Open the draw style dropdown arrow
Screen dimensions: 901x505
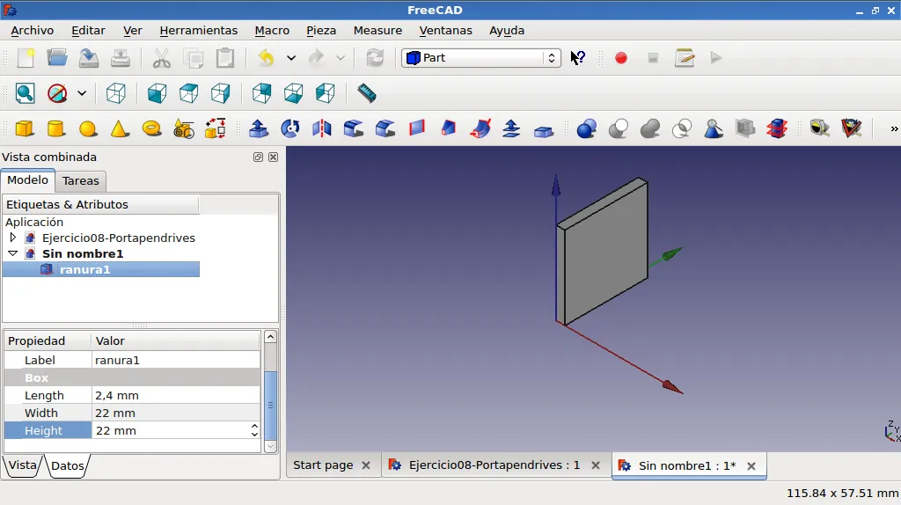pyautogui.click(x=82, y=93)
